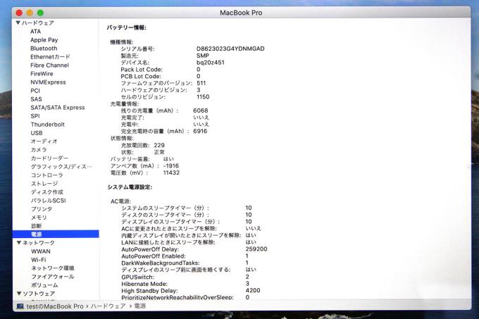Click device name bq20z451

pyautogui.click(x=211, y=63)
